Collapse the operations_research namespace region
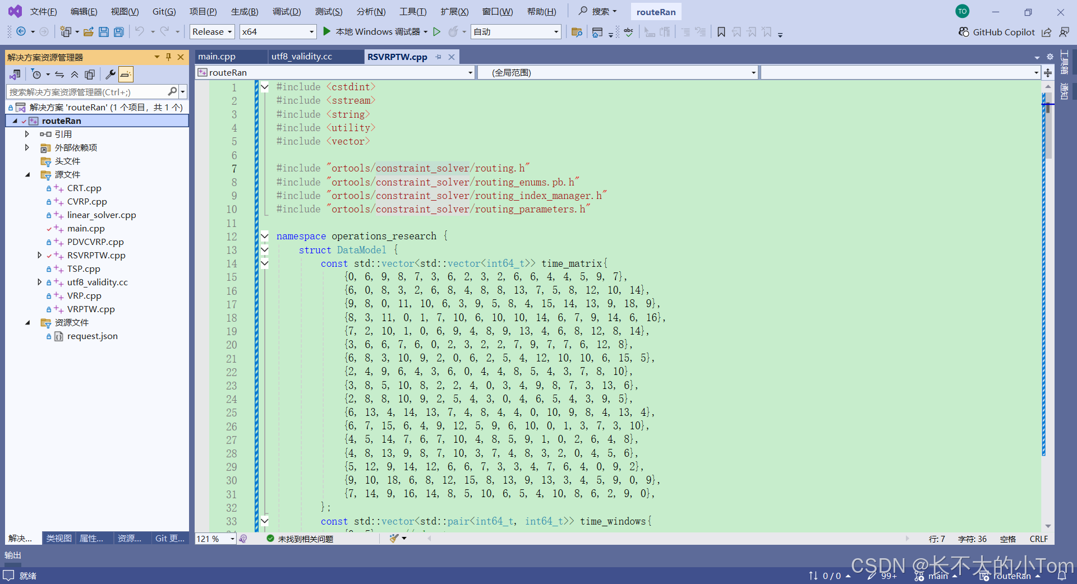This screenshot has width=1077, height=584. [x=264, y=236]
